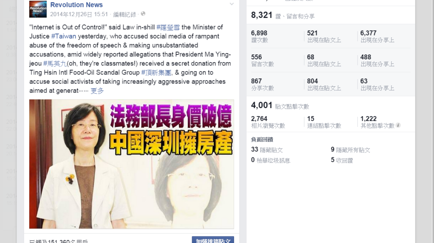Screen dimensions: 434x243
Task: Click the Revolution News profile avatar
Action: coord(38,9)
